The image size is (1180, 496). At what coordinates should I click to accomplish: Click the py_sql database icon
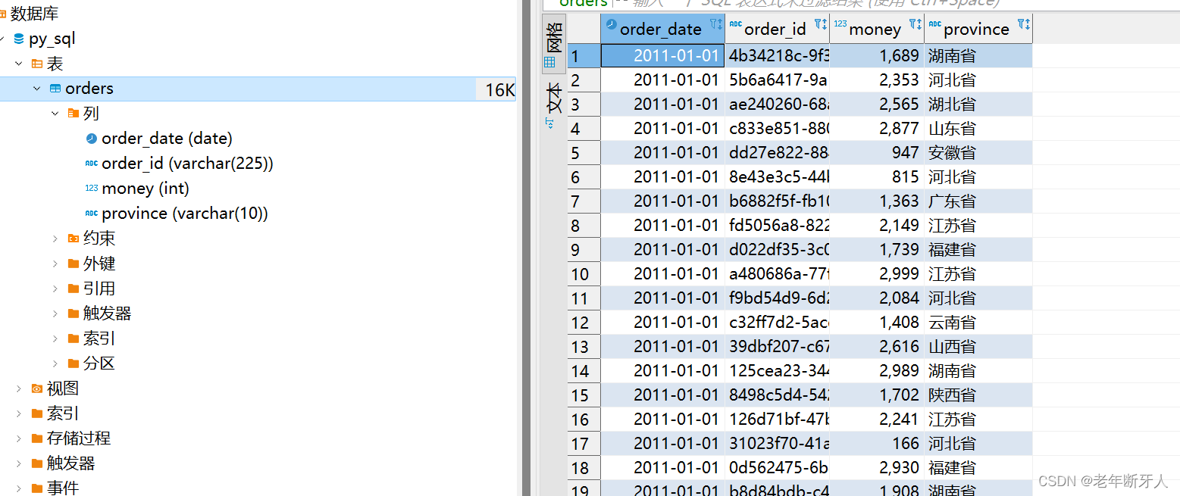[19, 39]
